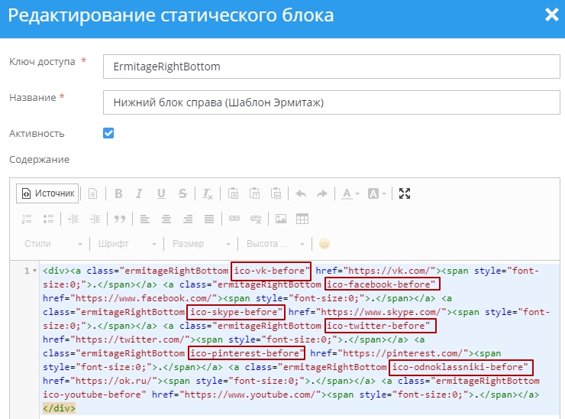
Task: Close the static block edit dialog
Action: coord(550,15)
